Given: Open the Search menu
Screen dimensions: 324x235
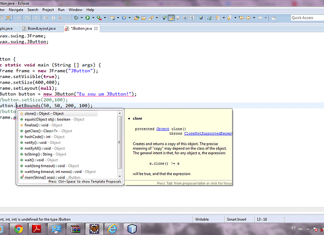Looking at the screenshot, I should 33,10.
